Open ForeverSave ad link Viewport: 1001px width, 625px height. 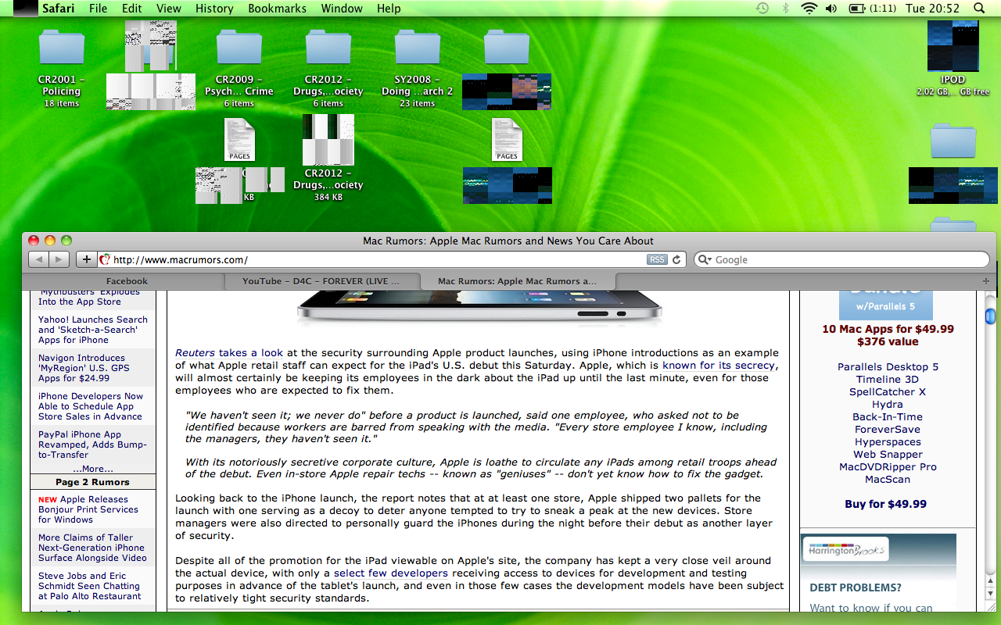point(888,430)
